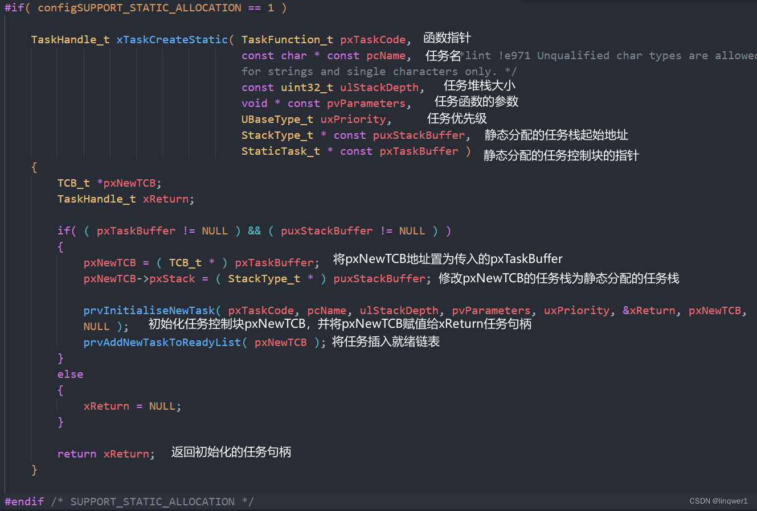Click the xTaskCreateStatic function name
The height and width of the screenshot is (511, 757).
pos(172,40)
